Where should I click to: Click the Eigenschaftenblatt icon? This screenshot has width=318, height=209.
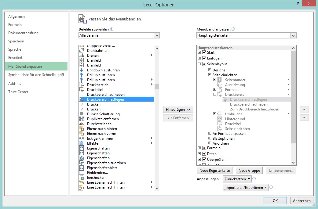(x=82, y=168)
